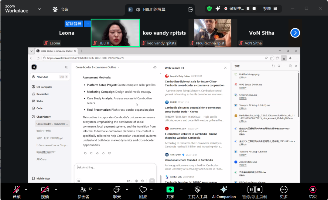The height and width of the screenshot is (200, 328).
Task: Click the 结束 end meeting button
Action: (313, 190)
